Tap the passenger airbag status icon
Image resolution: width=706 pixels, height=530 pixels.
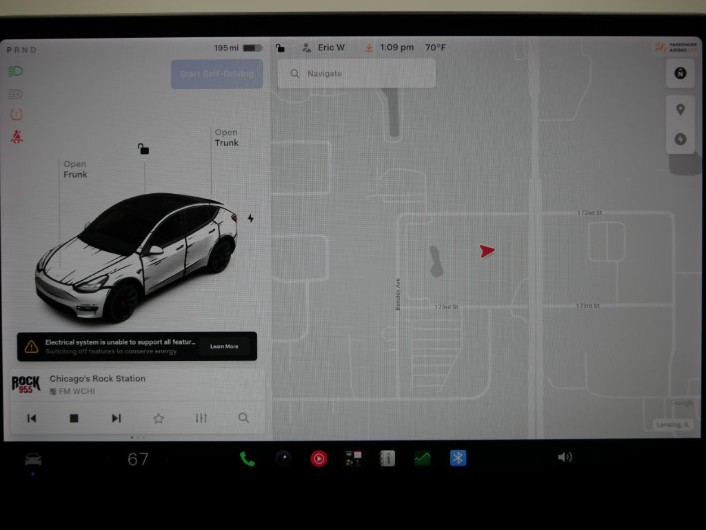tap(676, 48)
